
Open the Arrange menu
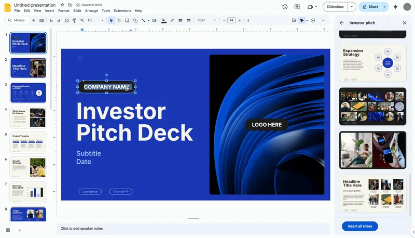pos(91,10)
